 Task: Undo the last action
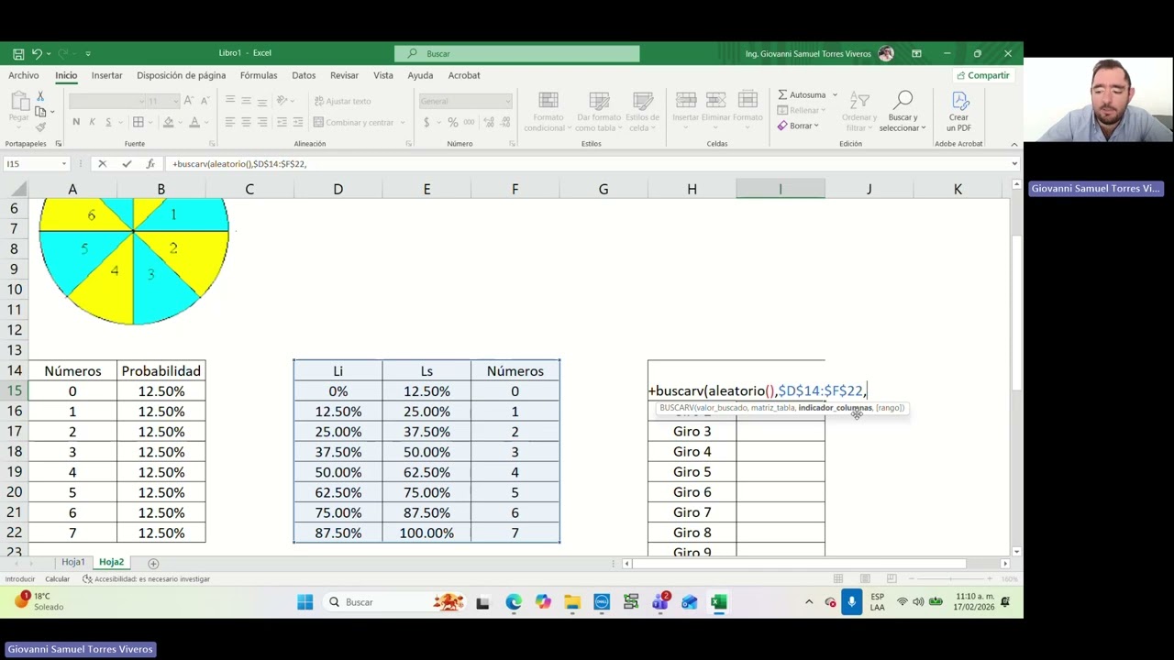click(x=36, y=53)
